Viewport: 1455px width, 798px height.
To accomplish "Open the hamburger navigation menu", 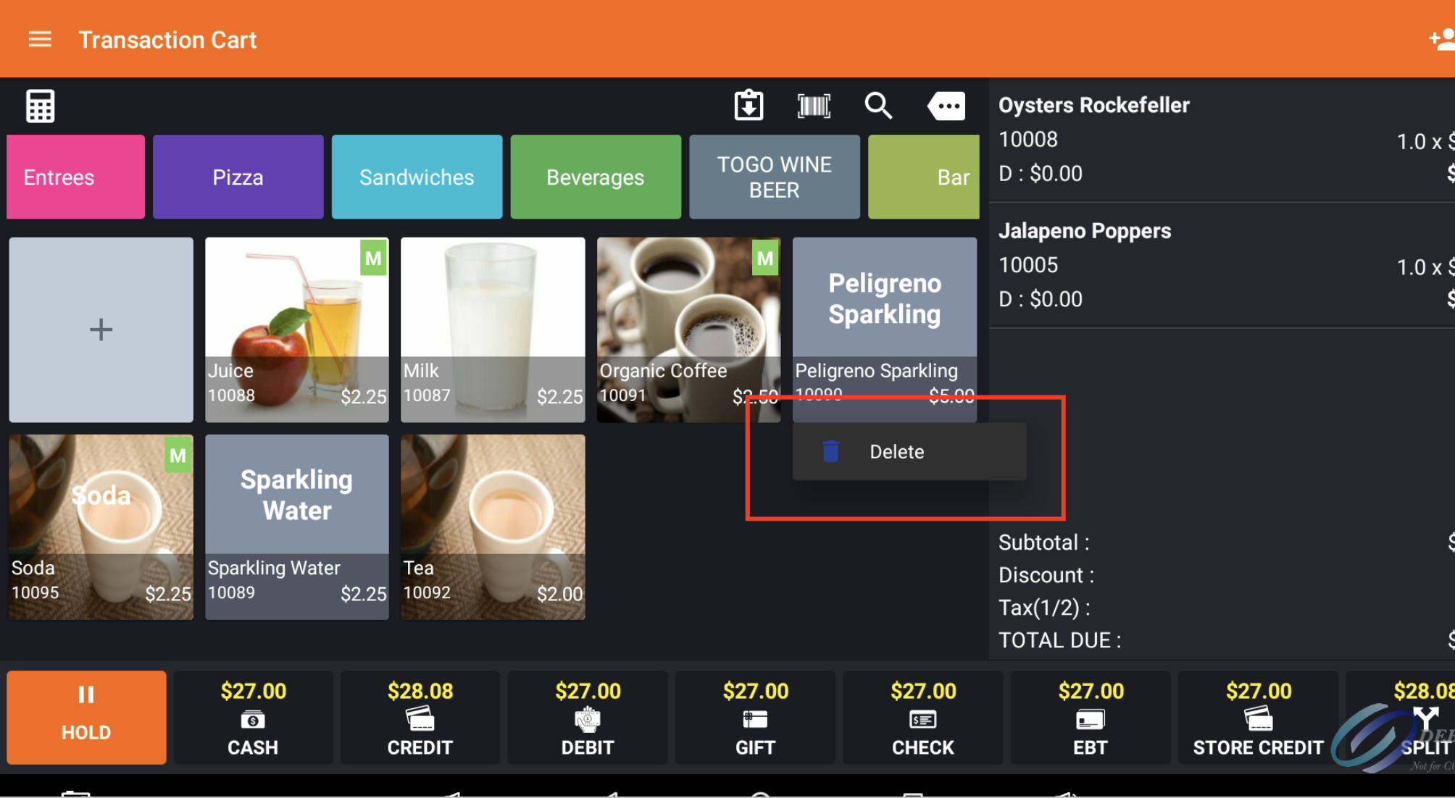I will point(40,39).
